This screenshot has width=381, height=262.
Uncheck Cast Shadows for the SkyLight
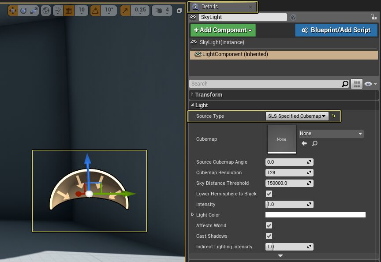point(268,236)
